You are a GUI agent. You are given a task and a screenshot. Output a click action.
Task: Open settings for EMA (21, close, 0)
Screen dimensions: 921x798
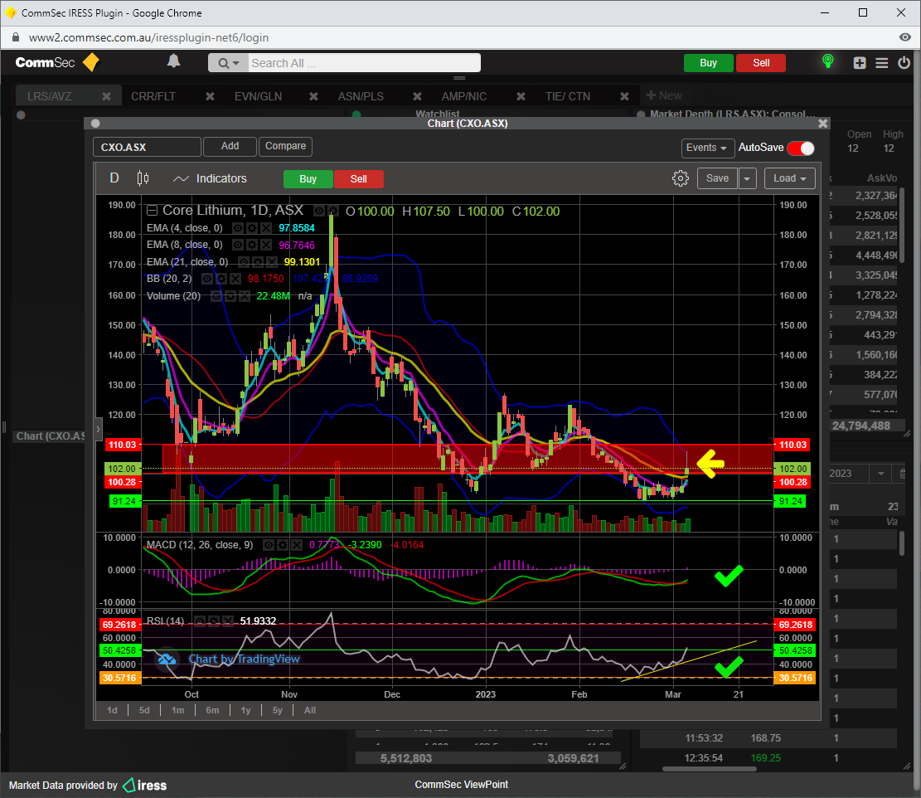pos(258,262)
